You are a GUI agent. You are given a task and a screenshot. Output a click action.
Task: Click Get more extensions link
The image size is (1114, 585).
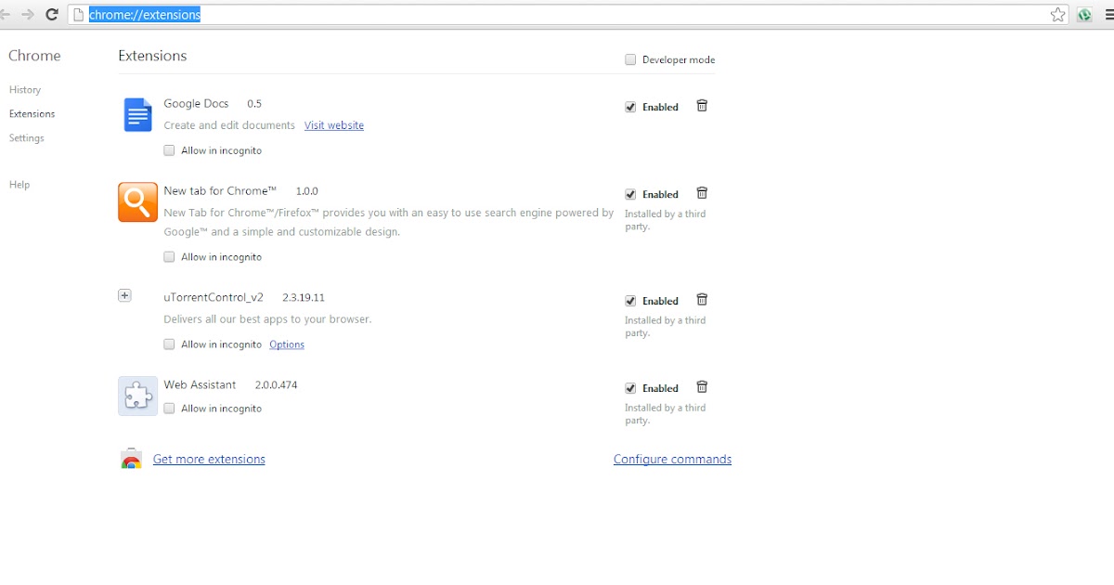[209, 460]
